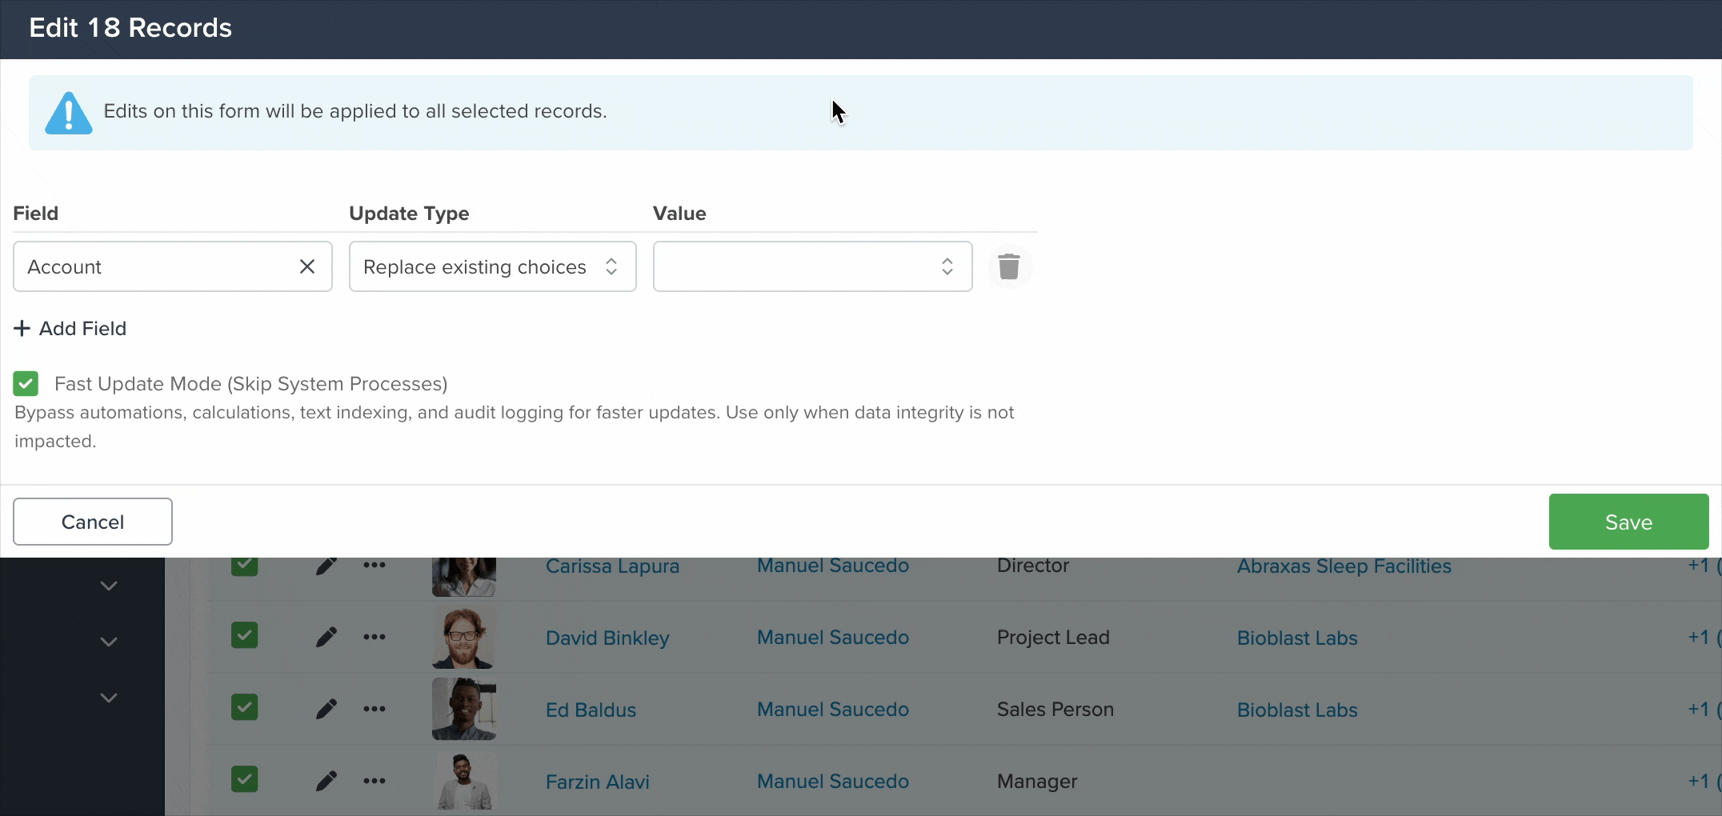The height and width of the screenshot is (816, 1722).
Task: Open the Update Type dropdown
Action: point(493,266)
